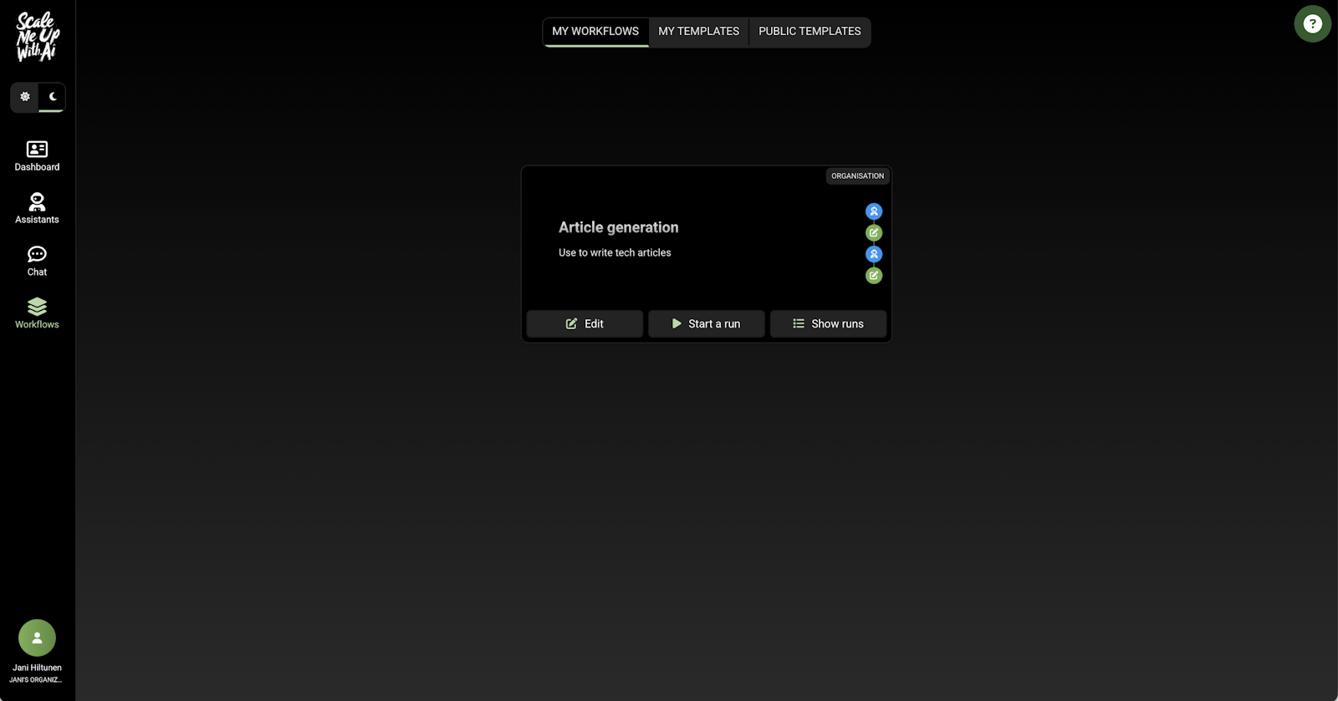Image resolution: width=1338 pixels, height=701 pixels.
Task: Go to the Assistants section
Action: [37, 209]
